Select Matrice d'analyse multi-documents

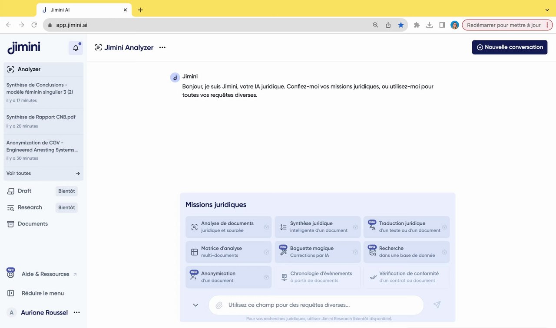tap(228, 252)
